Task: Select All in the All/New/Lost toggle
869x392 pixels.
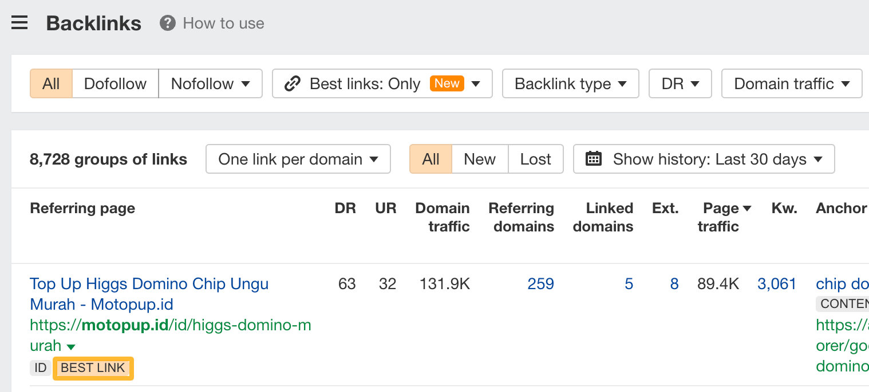Action: tap(430, 159)
